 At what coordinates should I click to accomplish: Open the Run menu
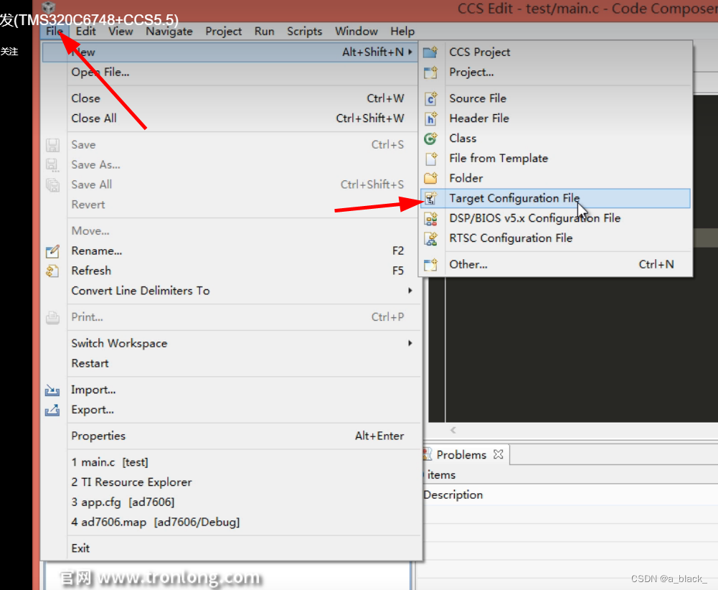pos(264,31)
